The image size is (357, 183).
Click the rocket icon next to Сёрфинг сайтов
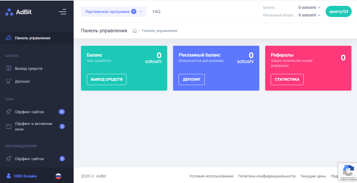tap(8, 112)
